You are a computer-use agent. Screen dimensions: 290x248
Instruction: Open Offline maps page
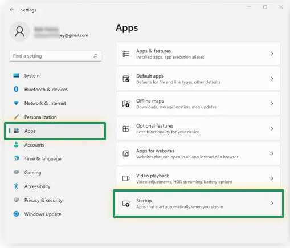click(x=198, y=104)
